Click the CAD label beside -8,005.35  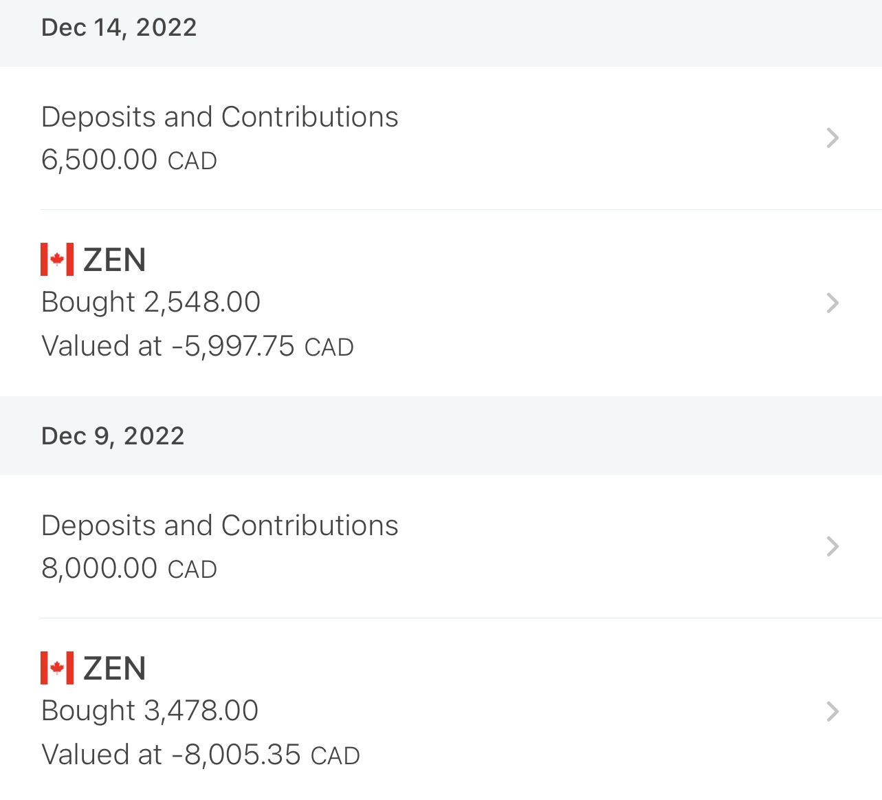click(x=335, y=756)
